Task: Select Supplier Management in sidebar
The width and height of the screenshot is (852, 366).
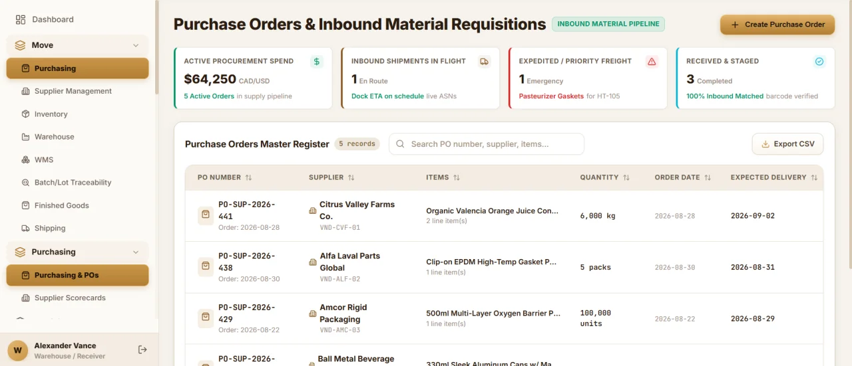Action: 77,91
